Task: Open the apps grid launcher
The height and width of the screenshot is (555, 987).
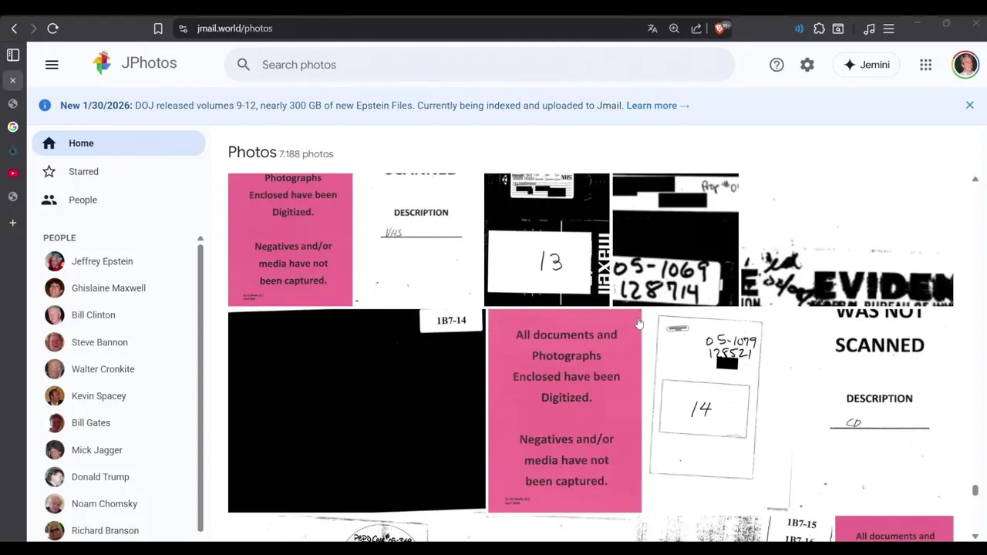Action: 925,65
